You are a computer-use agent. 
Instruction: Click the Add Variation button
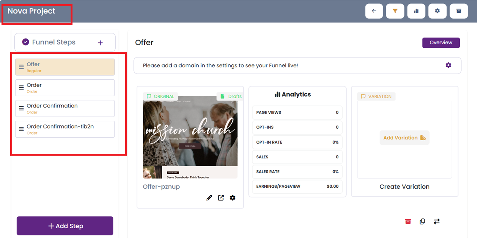pos(404,138)
